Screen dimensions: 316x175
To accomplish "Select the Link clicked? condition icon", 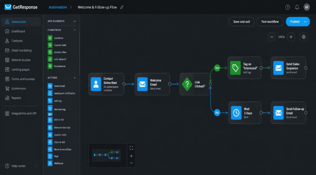I will click(x=50, y=59).
